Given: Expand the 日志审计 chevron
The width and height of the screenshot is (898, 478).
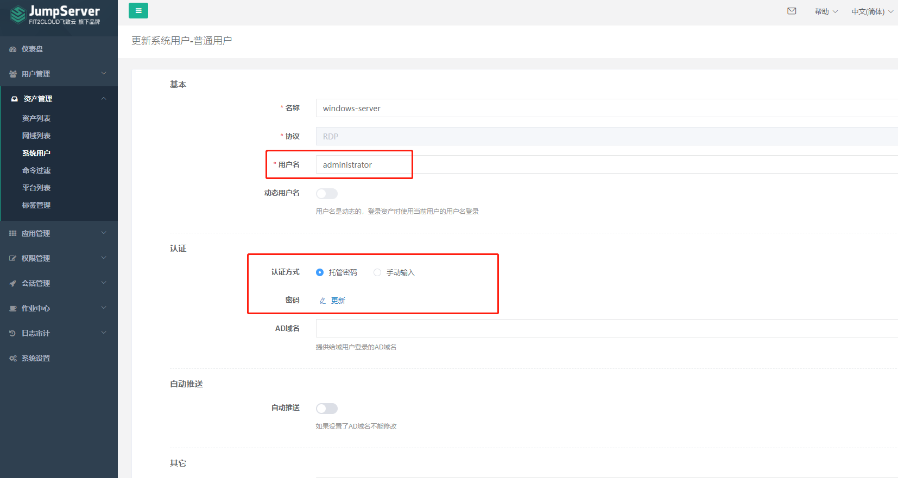Looking at the screenshot, I should point(104,333).
